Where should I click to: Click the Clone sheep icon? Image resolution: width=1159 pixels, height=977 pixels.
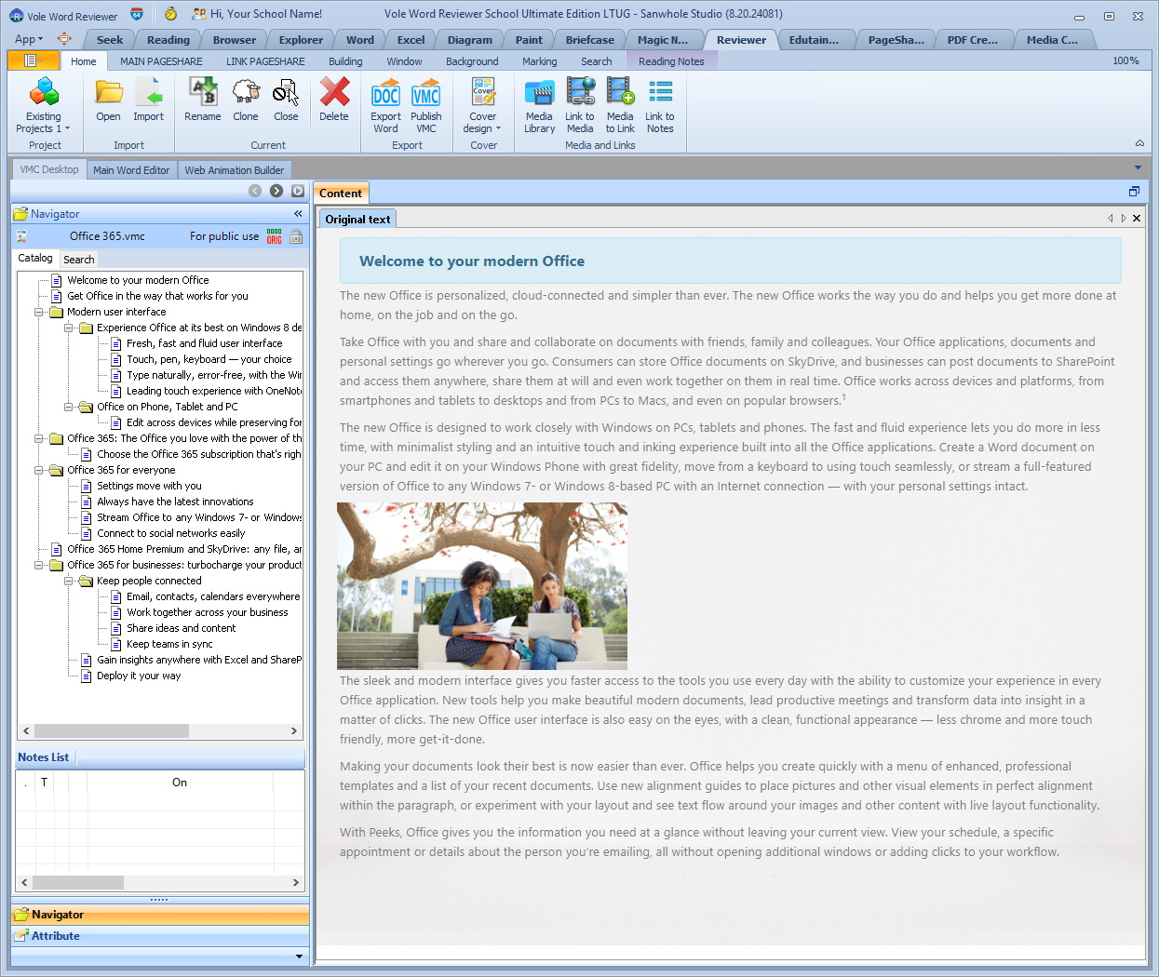(246, 99)
